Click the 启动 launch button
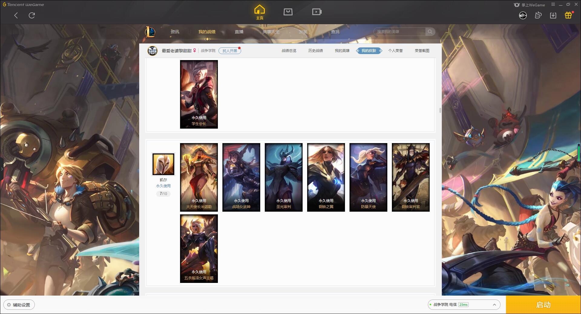Screen dimensions: 581x314 pyautogui.click(x=543, y=305)
